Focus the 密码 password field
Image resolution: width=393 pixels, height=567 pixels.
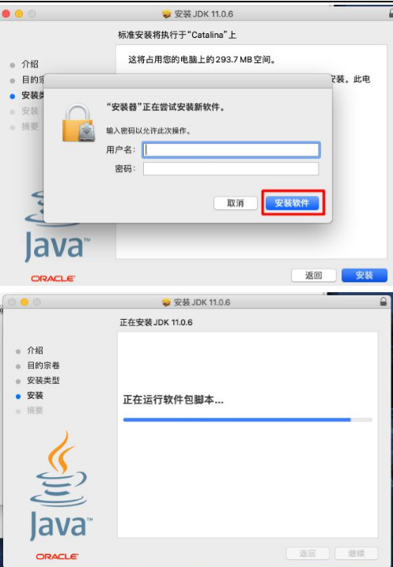(x=231, y=168)
